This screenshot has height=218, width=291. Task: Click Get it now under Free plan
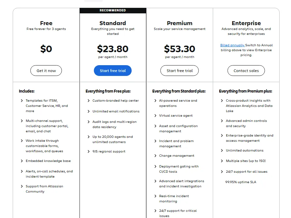coord(46,70)
